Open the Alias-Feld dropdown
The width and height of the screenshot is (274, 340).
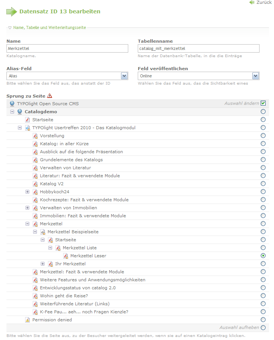pos(124,76)
